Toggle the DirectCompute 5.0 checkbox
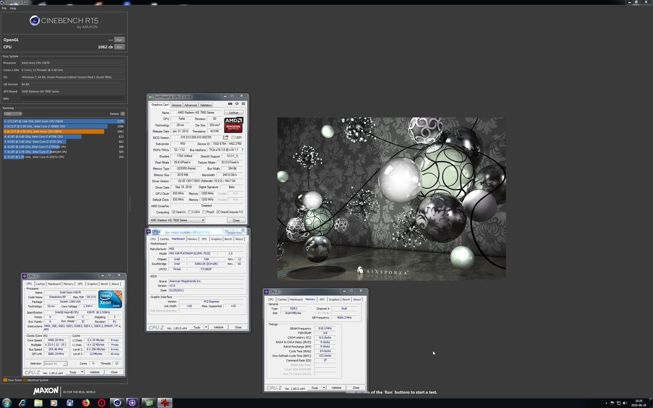 click(218, 212)
